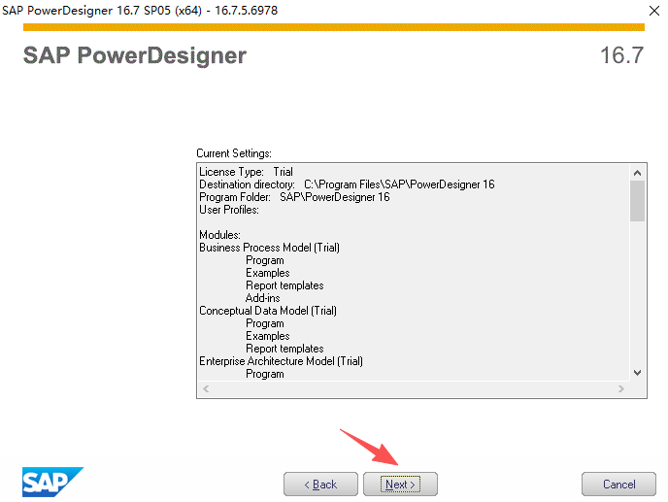
Task: Go back with the Back button
Action: (320, 485)
